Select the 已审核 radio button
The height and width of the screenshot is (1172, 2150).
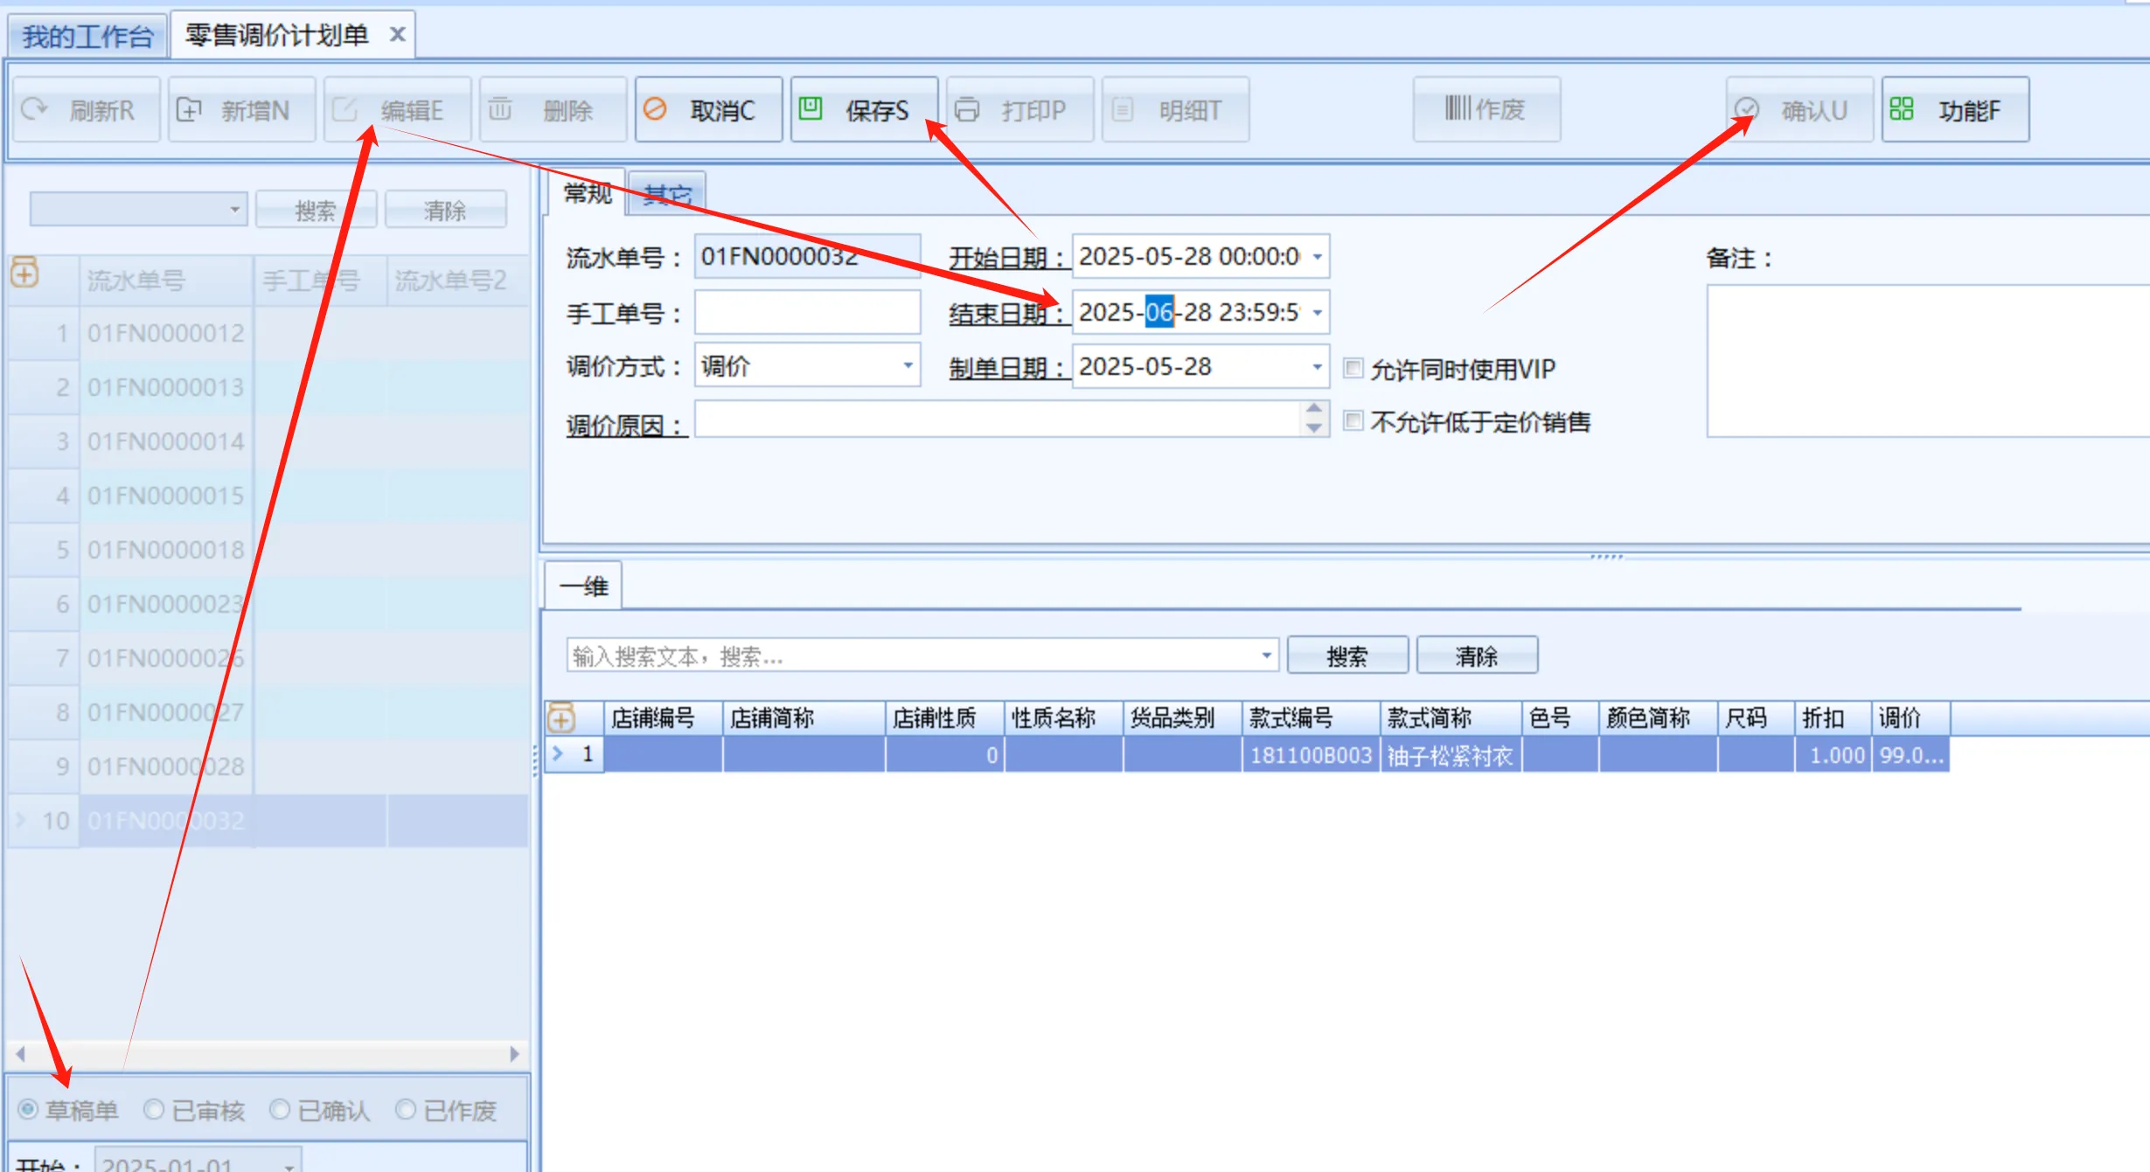click(154, 1109)
